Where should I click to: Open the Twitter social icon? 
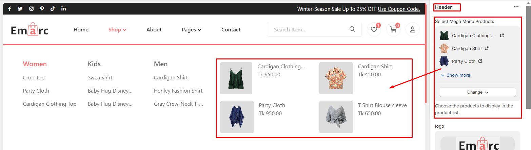point(20,9)
